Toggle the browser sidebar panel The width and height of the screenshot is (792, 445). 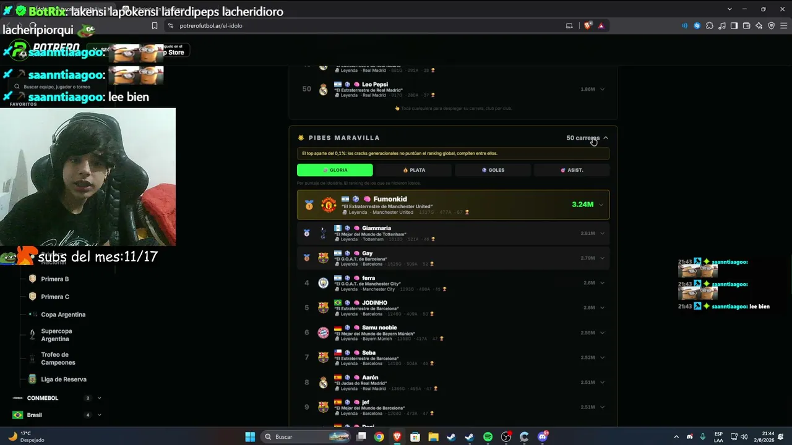(x=734, y=25)
